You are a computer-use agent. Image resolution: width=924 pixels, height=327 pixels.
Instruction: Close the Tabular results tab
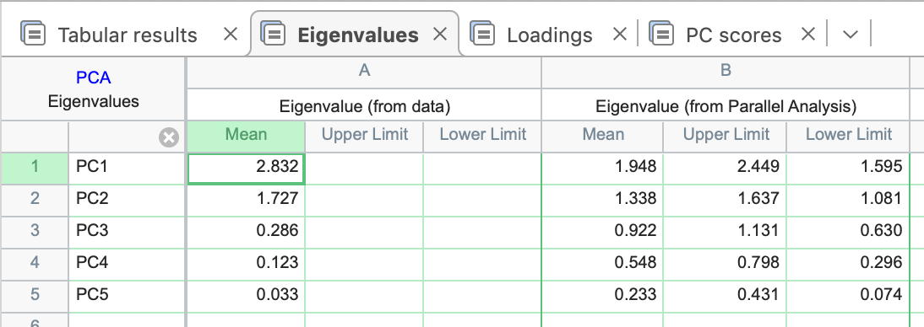[231, 35]
